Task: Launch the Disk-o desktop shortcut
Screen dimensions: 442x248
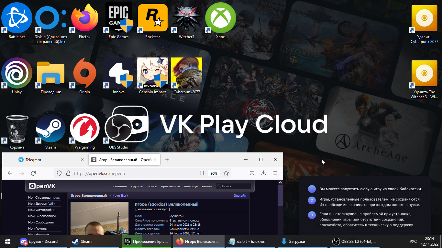Action: (x=50, y=23)
